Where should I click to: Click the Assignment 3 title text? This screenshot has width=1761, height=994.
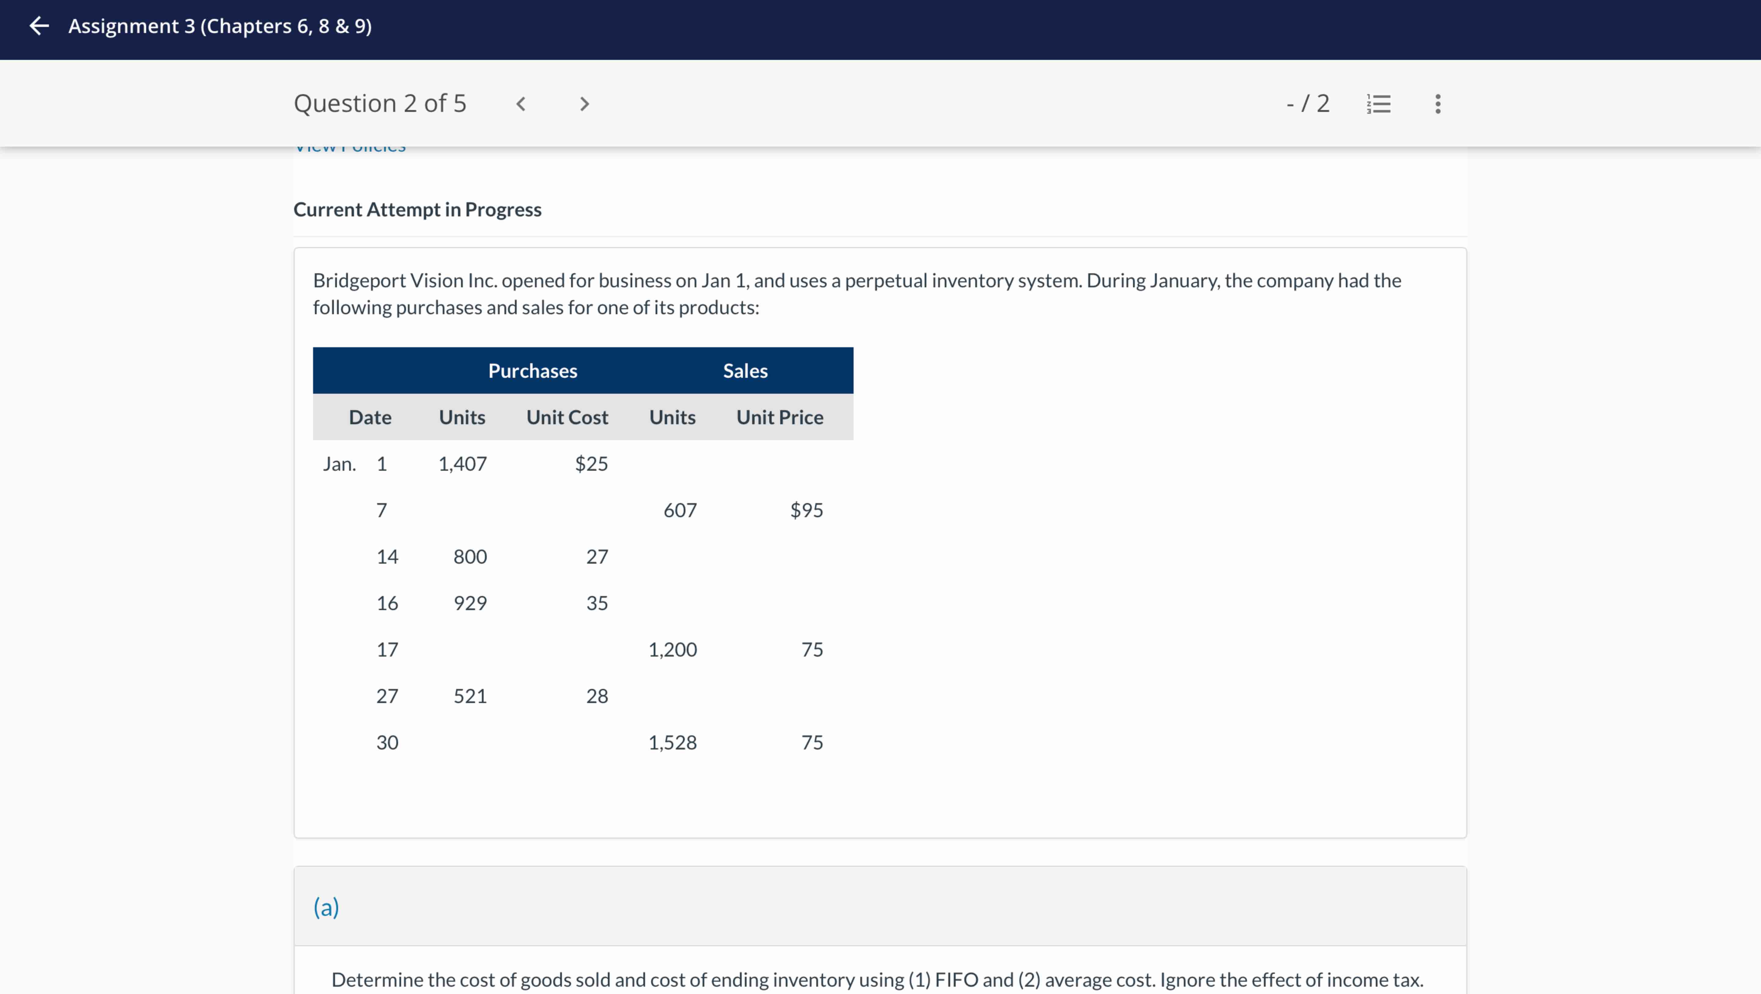click(220, 26)
